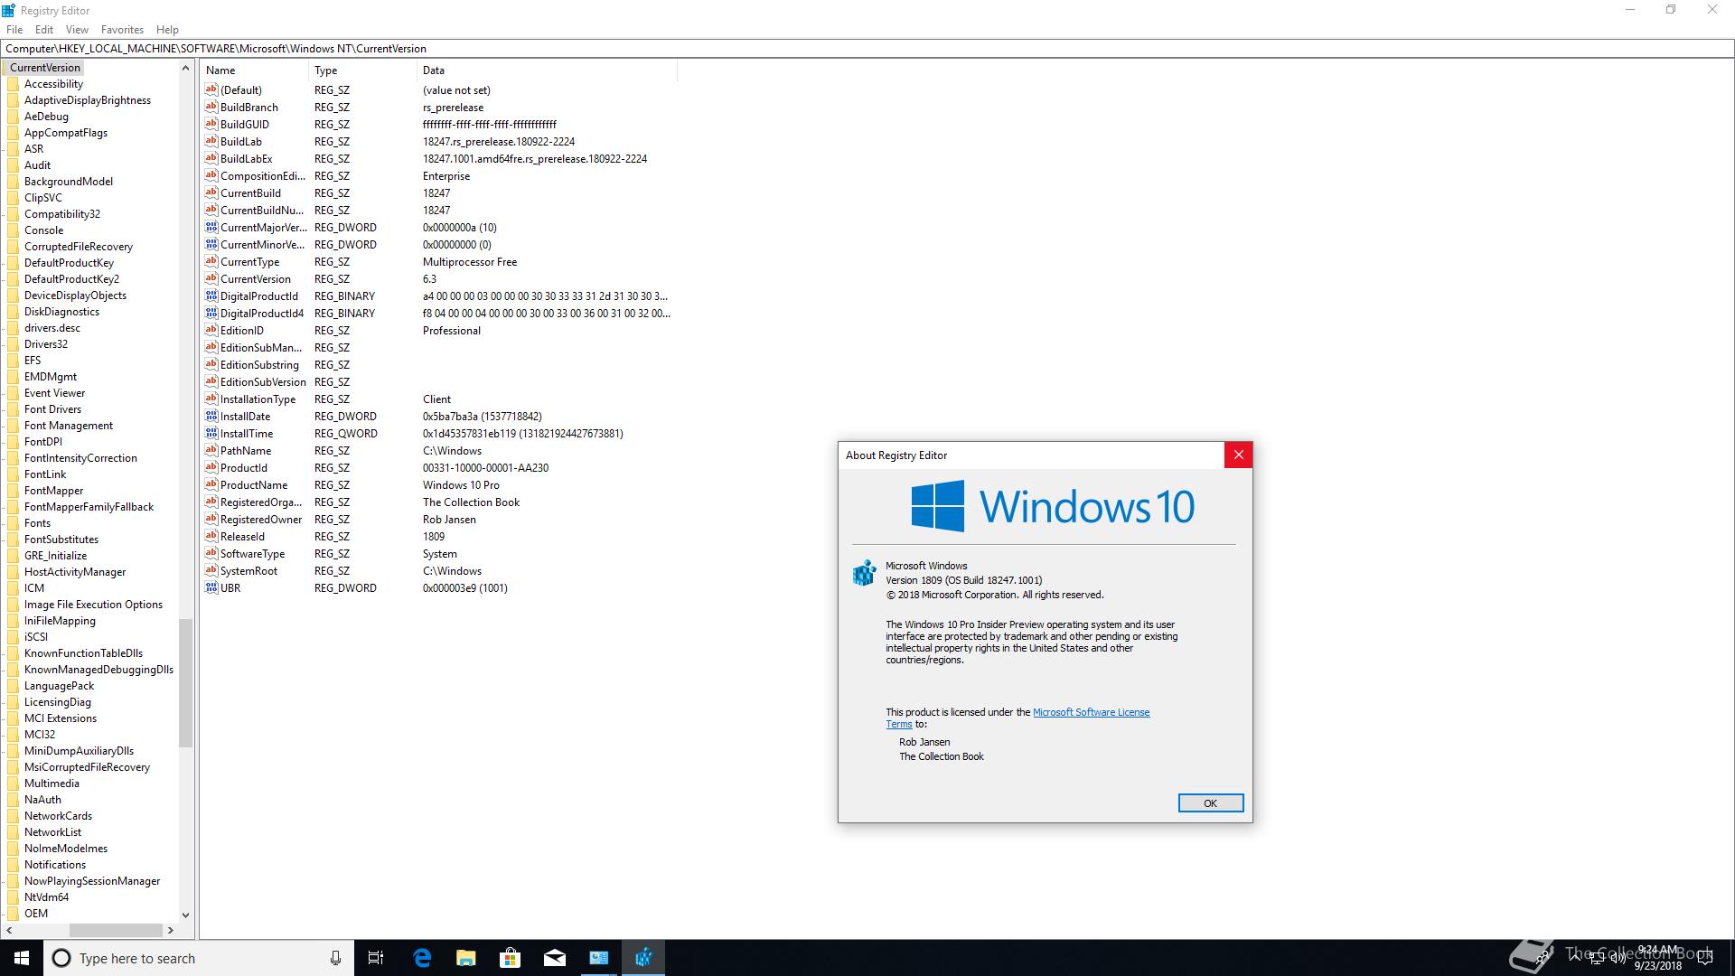Click OK in the About Registry Editor dialog

tap(1210, 803)
